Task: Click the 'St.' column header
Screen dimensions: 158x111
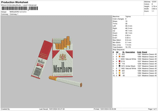Action: pyautogui.click(x=124, y=52)
